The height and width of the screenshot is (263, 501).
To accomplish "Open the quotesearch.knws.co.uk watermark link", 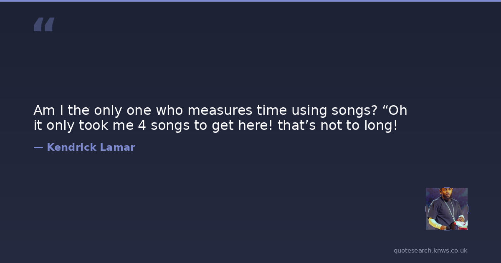I will pos(430,250).
